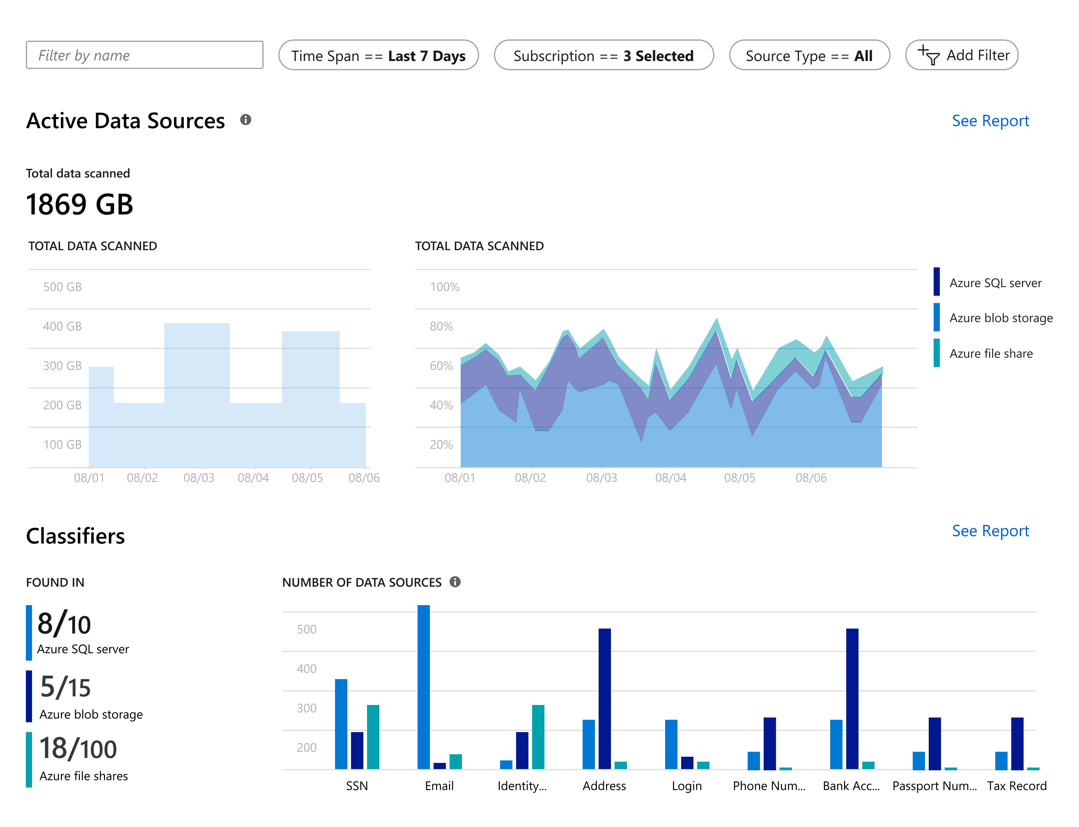Viewport: 1079px width, 827px height.
Task: Click the Add Filter button
Action: point(961,55)
